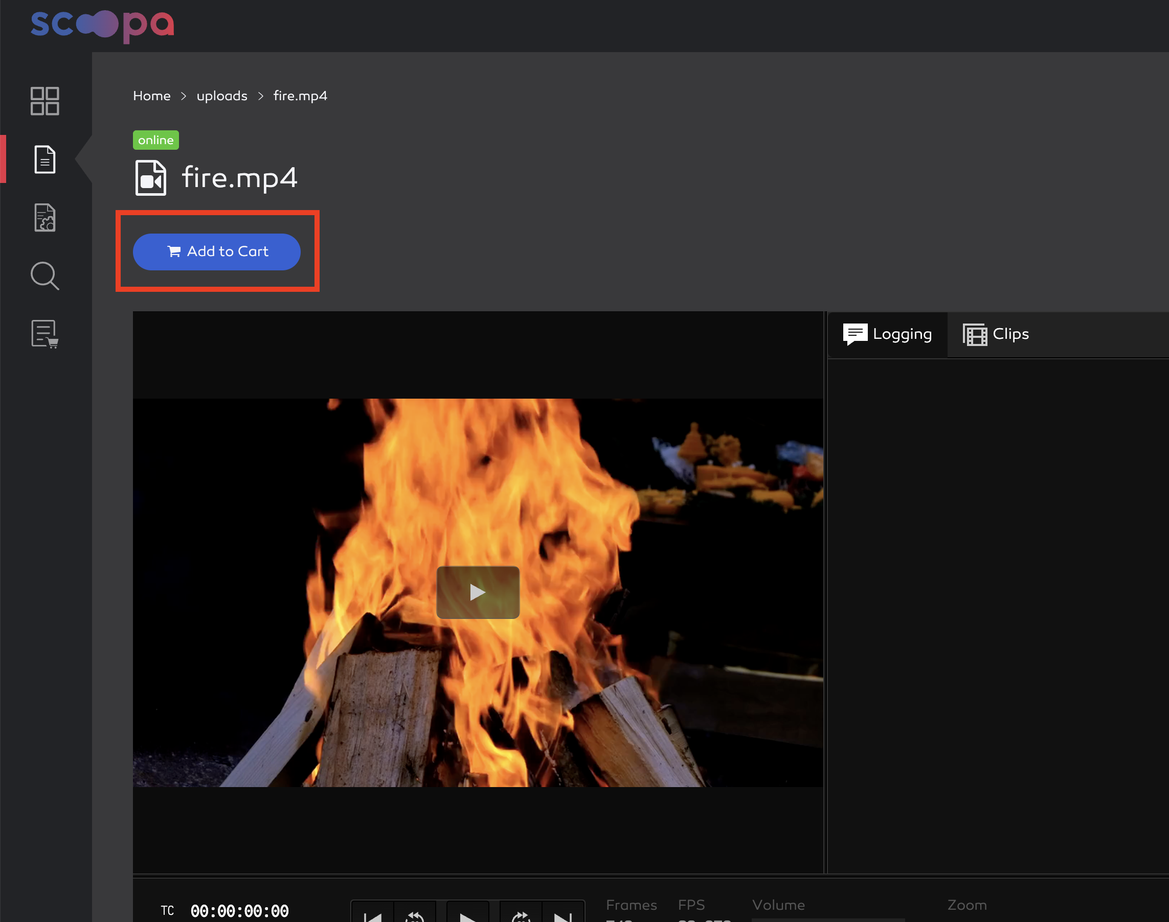Click the green online status badge
The height and width of the screenshot is (922, 1169).
[155, 141]
